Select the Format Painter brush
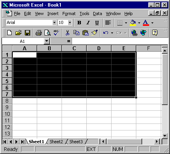 [x=94, y=33]
